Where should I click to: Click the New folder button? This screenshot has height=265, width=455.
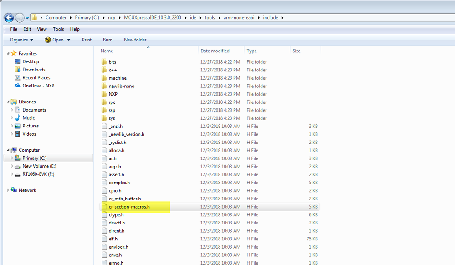(135, 40)
